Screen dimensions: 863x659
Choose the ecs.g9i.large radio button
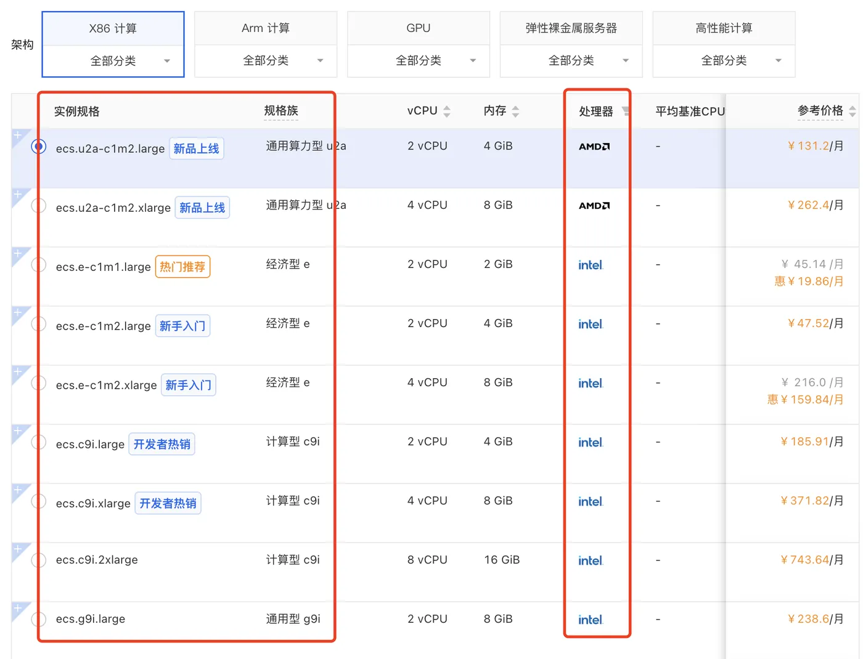(x=39, y=620)
